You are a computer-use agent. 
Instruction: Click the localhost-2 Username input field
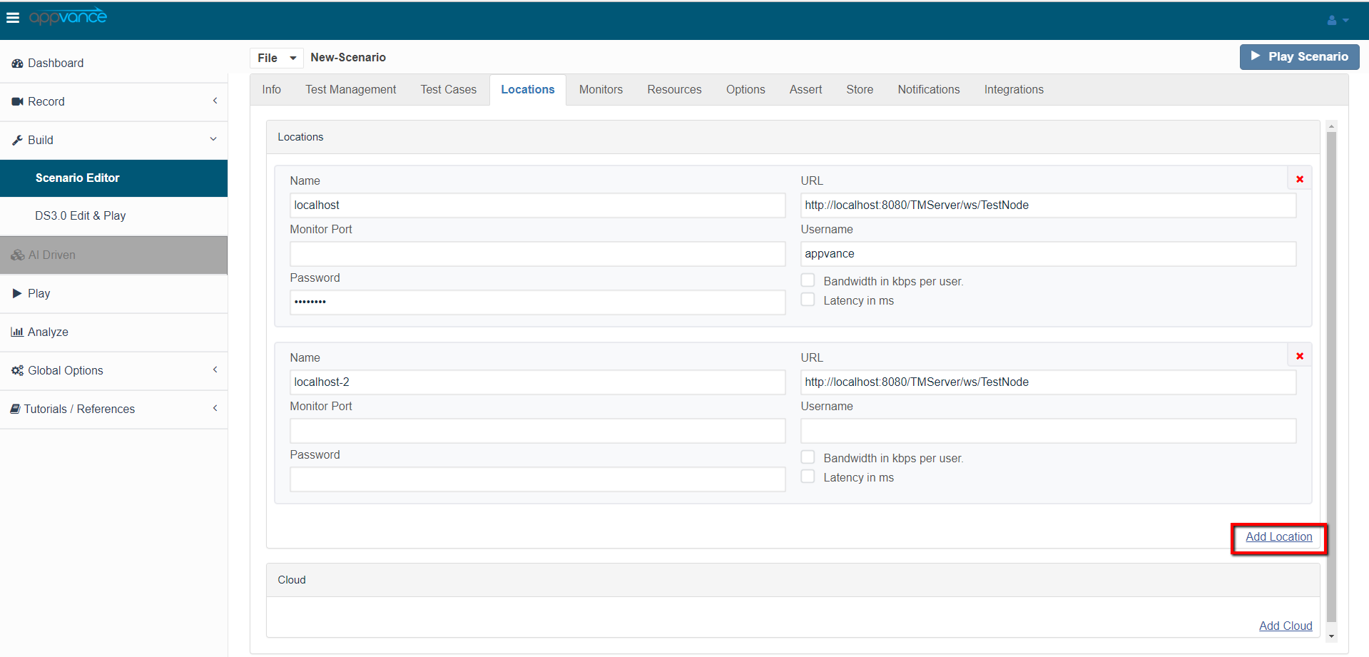click(x=1047, y=431)
